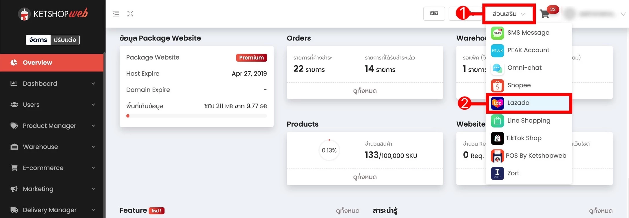Expand the E-commerce chevron
629x218 pixels.
93,168
